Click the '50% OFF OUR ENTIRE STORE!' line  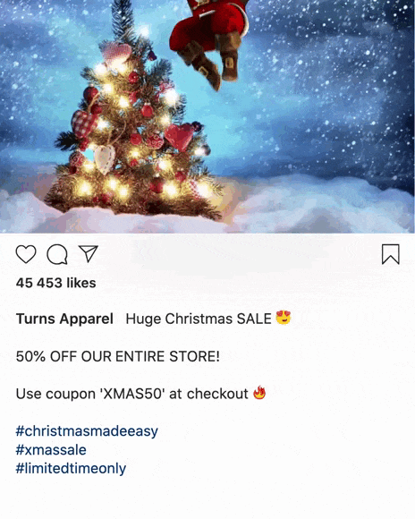pos(118,356)
